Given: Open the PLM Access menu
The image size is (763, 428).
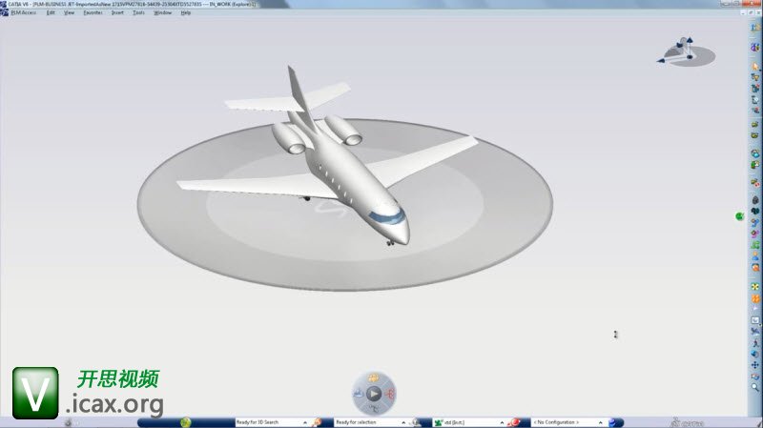Looking at the screenshot, I should click(x=23, y=12).
